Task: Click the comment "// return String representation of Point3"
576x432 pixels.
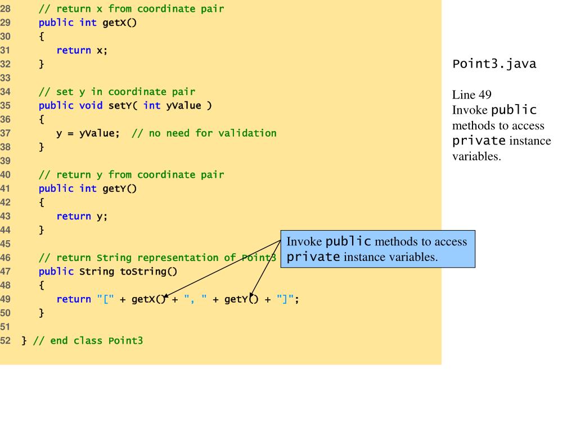Action: coord(157,258)
